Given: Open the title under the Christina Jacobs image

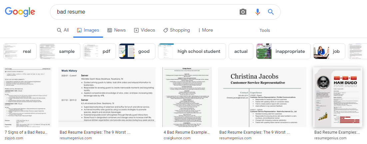Looking at the screenshot, I should [255, 132].
